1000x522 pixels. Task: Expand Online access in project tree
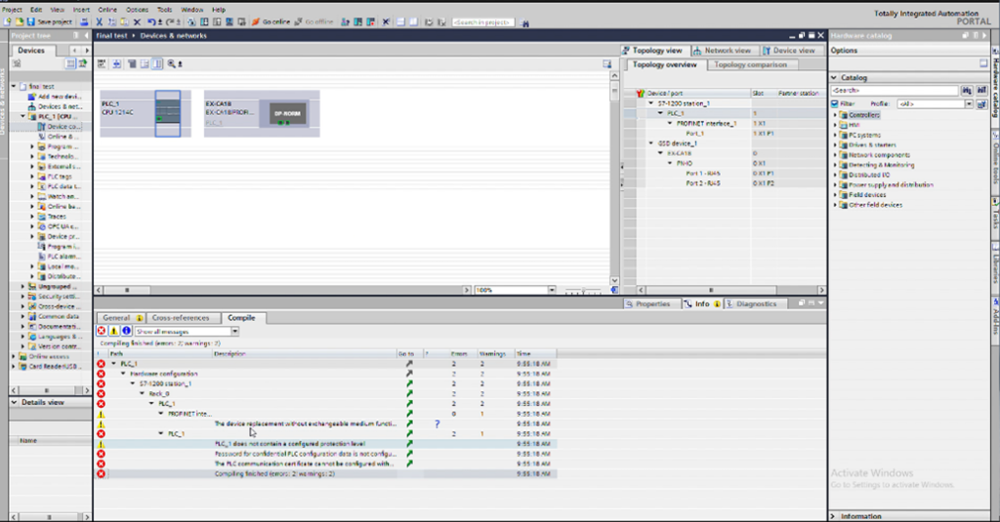coord(14,356)
